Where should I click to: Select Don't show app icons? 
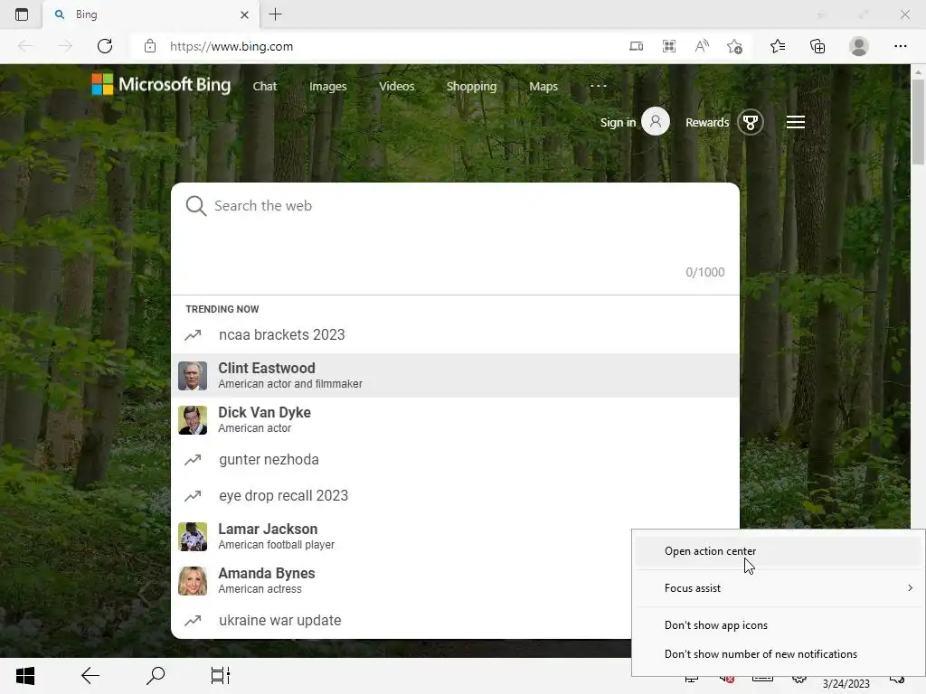coord(779,625)
